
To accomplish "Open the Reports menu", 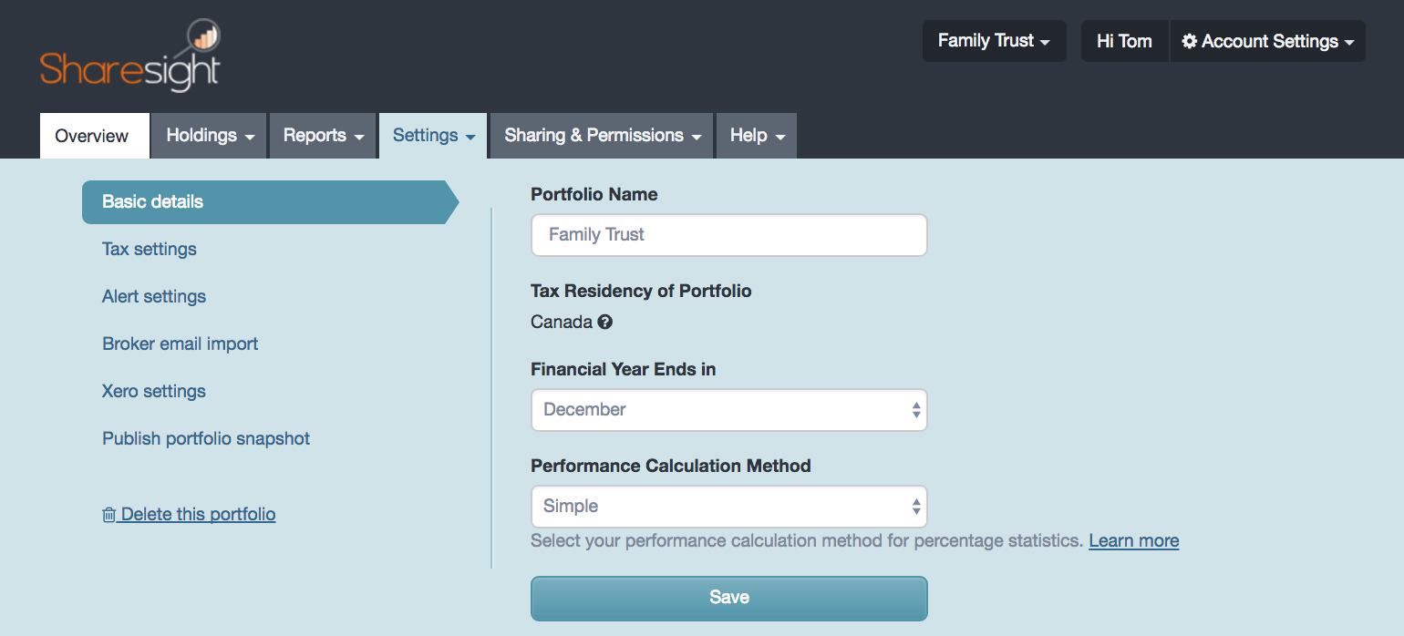I will coord(323,135).
